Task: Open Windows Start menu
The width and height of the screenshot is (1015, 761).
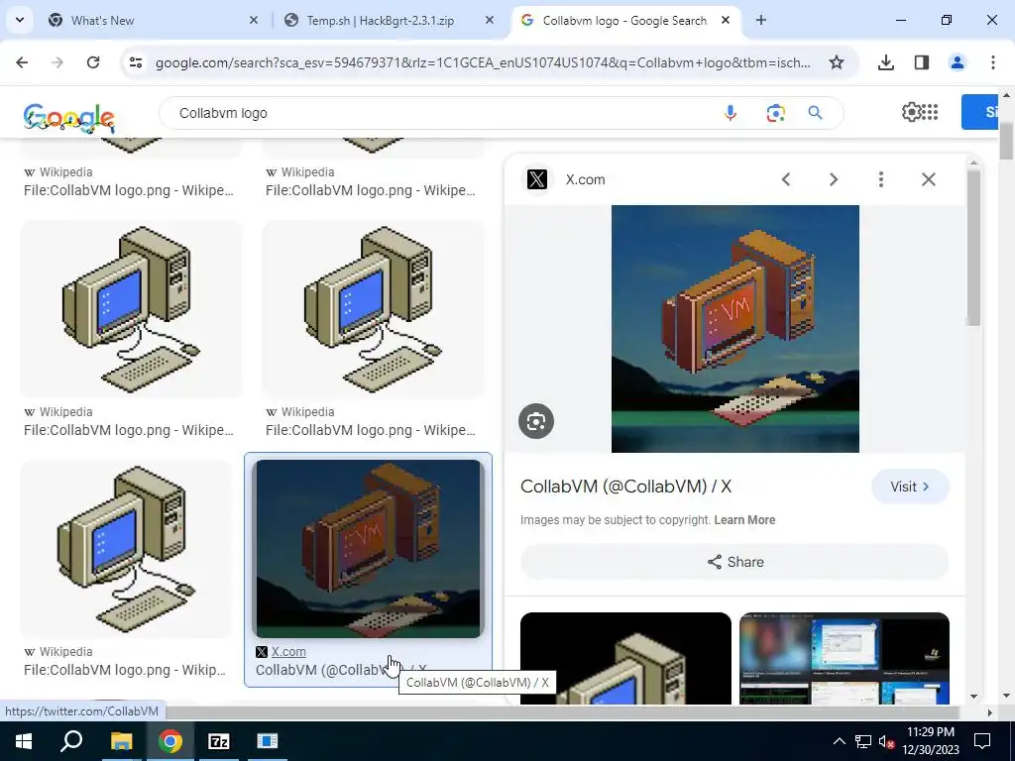Action: click(x=24, y=741)
